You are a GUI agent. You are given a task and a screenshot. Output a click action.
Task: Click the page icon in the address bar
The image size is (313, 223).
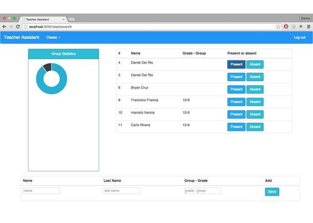click(26, 27)
